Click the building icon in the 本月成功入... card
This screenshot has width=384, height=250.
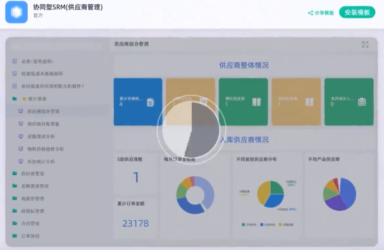tap(362, 102)
